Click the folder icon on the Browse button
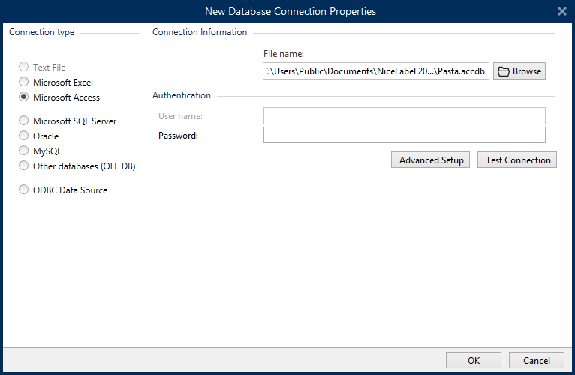The height and width of the screenshot is (375, 575). tap(504, 71)
